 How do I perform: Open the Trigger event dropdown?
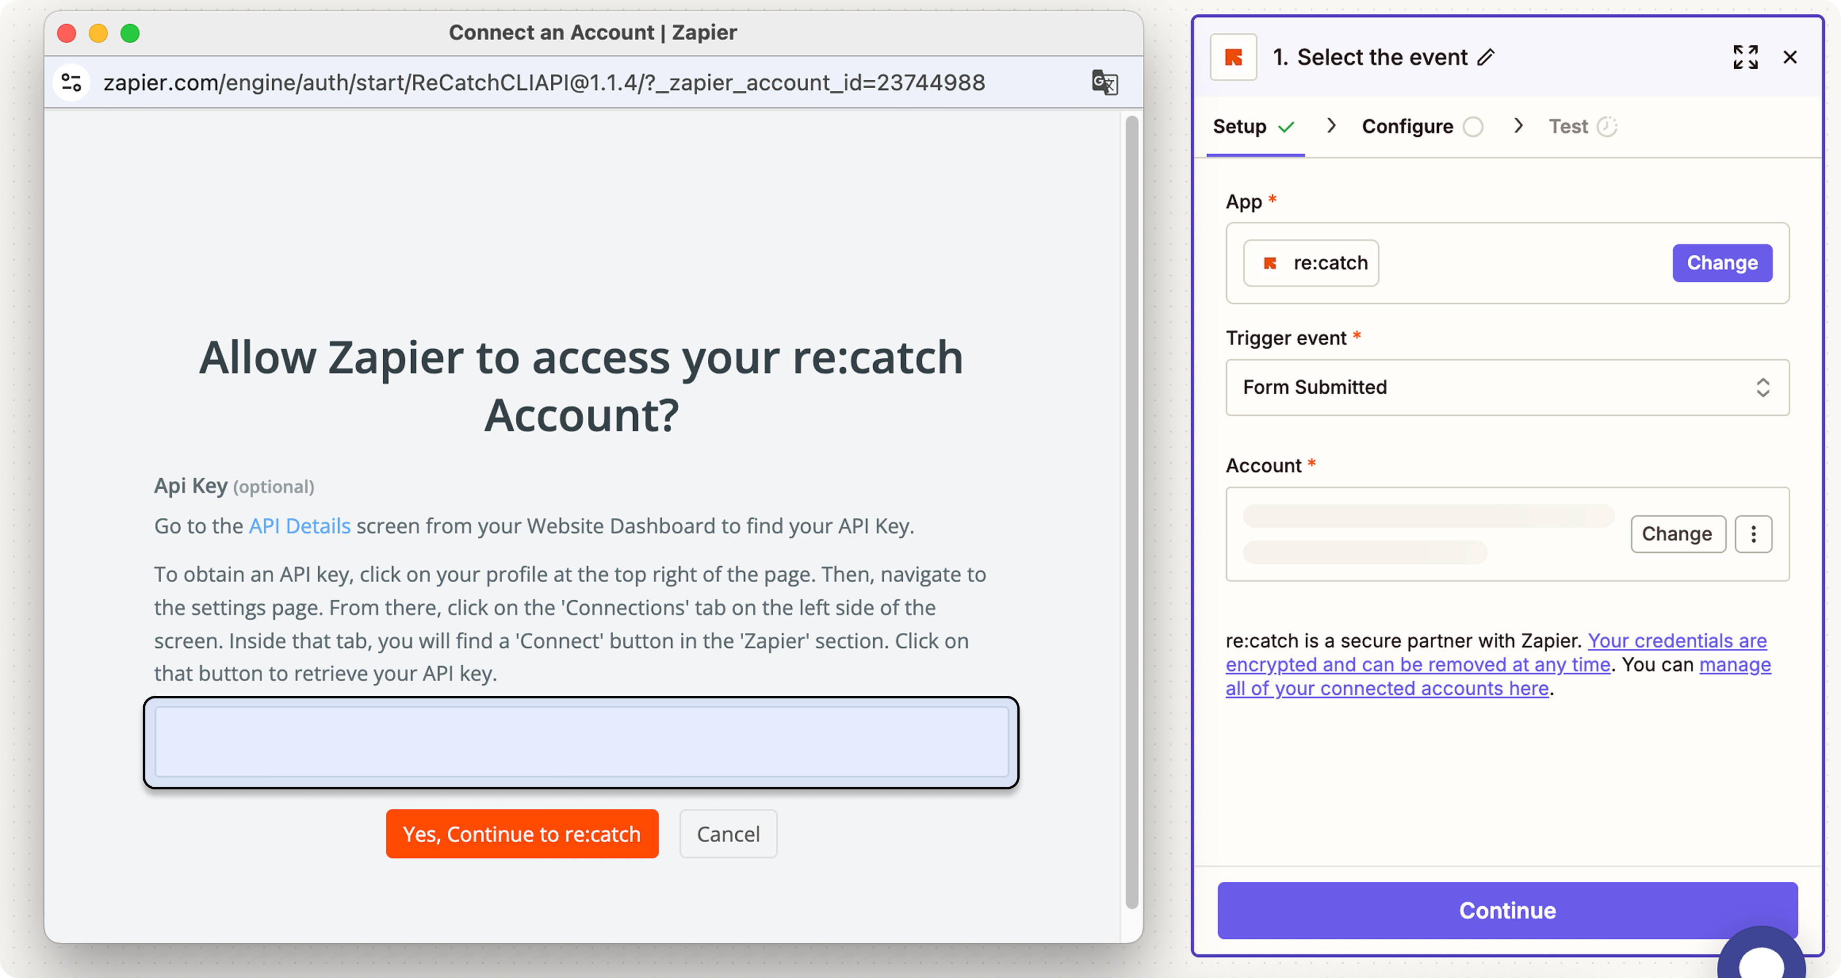pos(1506,387)
